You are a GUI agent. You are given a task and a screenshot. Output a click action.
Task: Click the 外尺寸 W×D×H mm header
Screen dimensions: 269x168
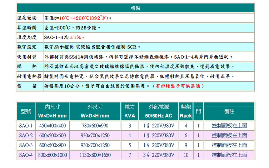coord(95,111)
